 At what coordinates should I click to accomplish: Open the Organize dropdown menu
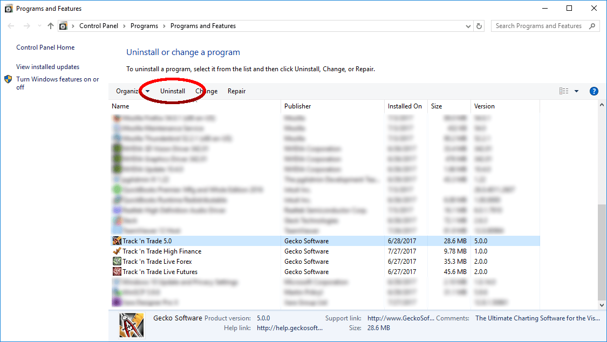[132, 91]
